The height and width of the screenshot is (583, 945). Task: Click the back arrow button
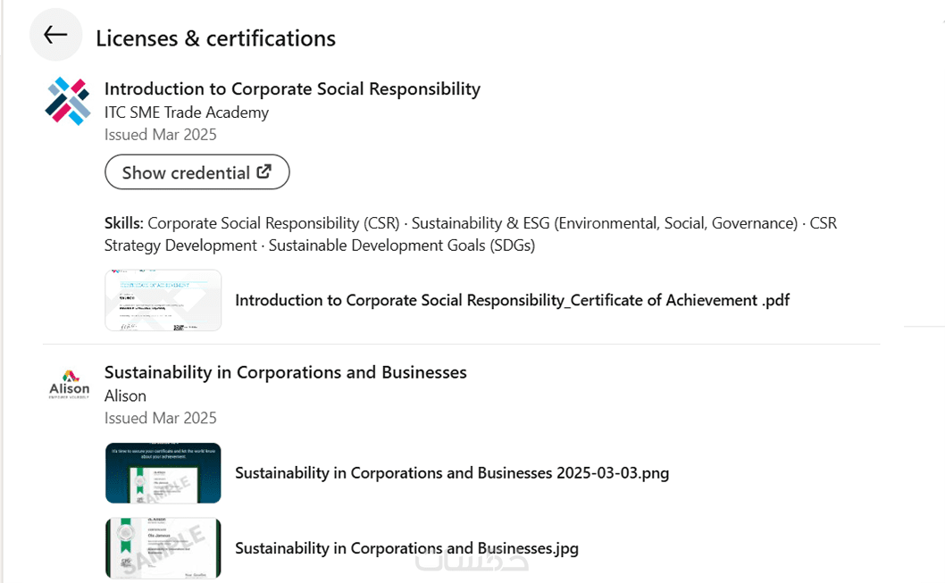[55, 35]
